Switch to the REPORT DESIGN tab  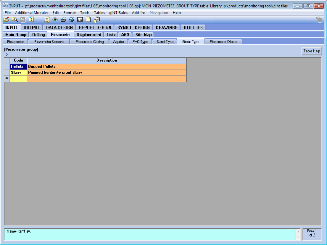pyautogui.click(x=95, y=28)
